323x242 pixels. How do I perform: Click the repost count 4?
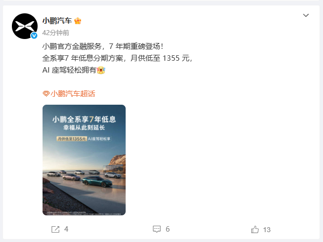point(66,229)
